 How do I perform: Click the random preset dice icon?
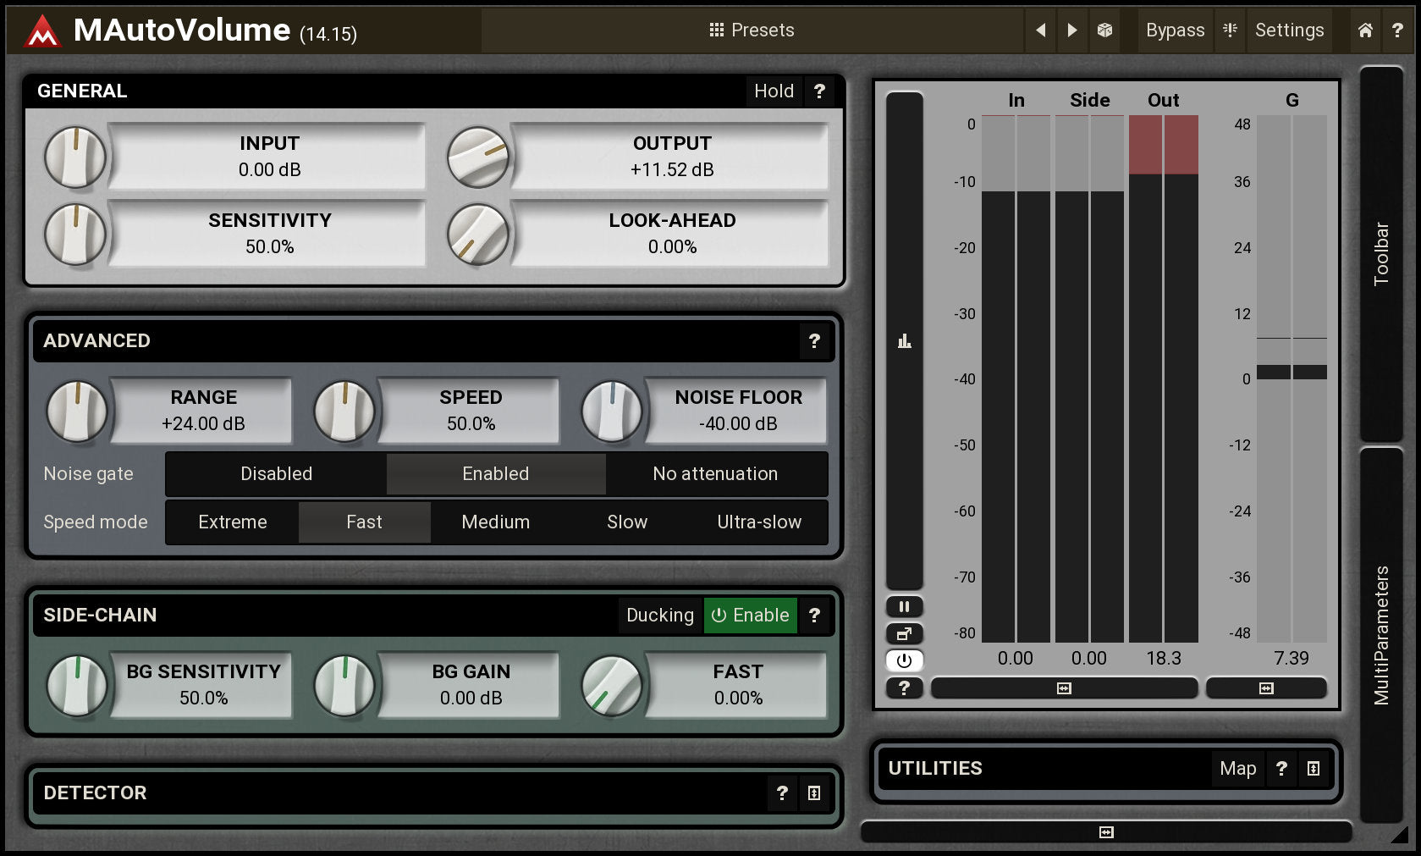pyautogui.click(x=1104, y=30)
